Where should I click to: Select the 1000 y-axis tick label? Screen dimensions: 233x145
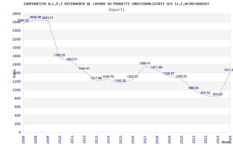pyautogui.click(x=17, y=90)
